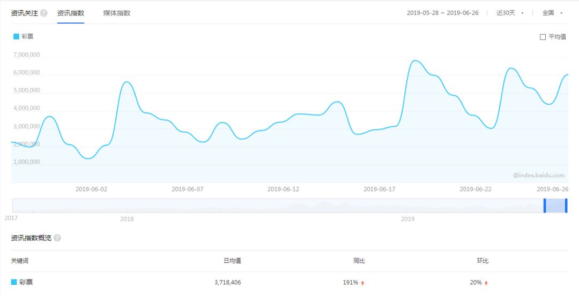Click the 日均值 column header
This screenshot has height=296, width=579.
(233, 261)
